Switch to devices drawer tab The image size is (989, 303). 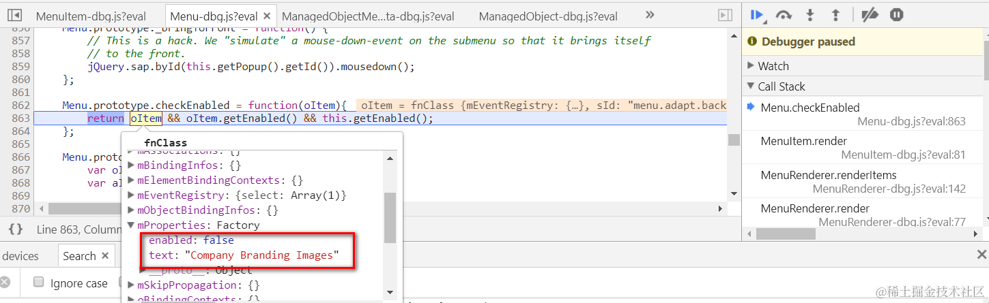point(20,256)
